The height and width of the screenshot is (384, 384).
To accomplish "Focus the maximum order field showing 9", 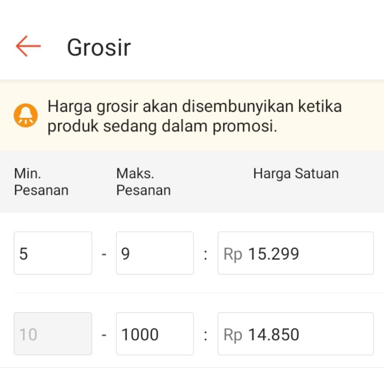I will click(155, 253).
